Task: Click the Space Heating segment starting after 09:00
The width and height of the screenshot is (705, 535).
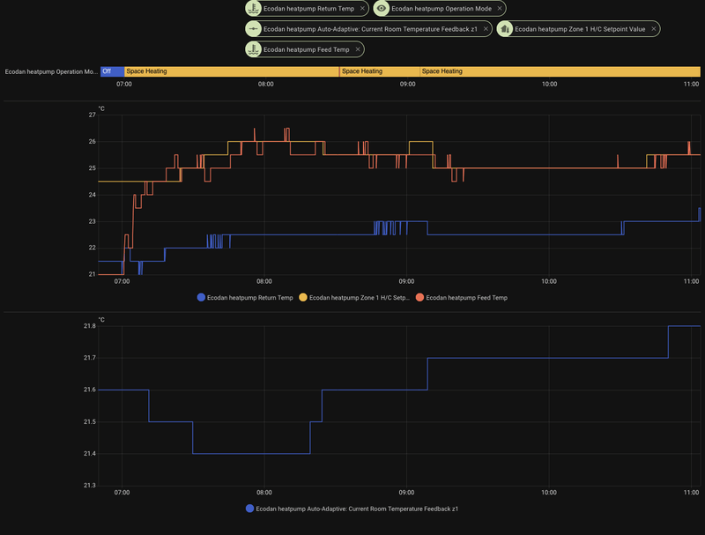Action: click(x=560, y=71)
